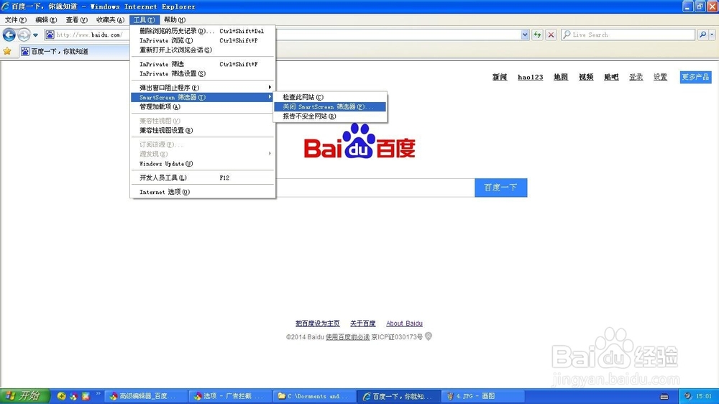Choose 重新打开上次浏览会话 entry
719x404 pixels.
click(202, 50)
